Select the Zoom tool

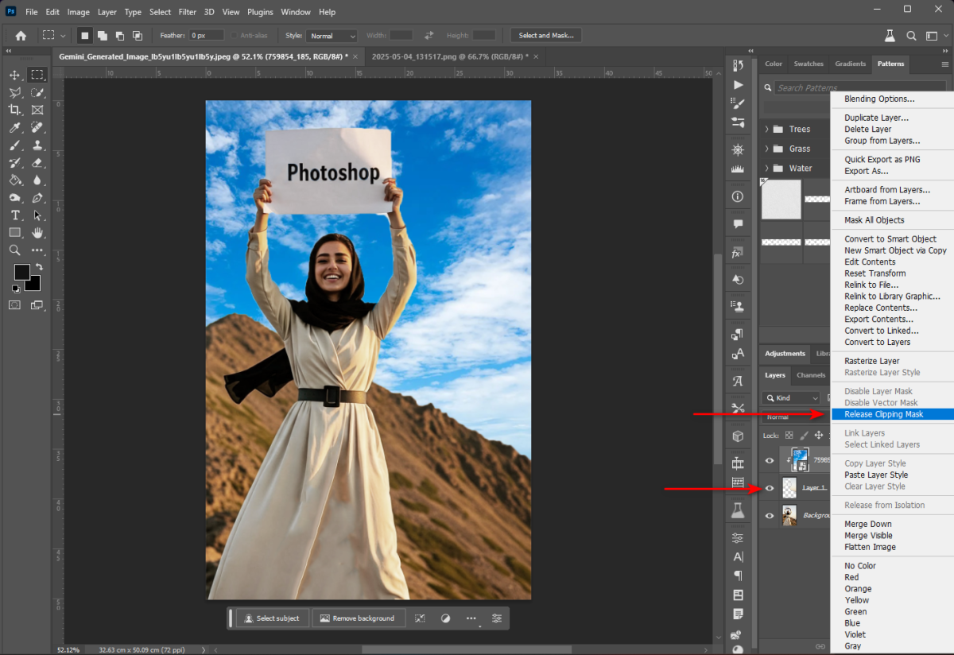[15, 250]
